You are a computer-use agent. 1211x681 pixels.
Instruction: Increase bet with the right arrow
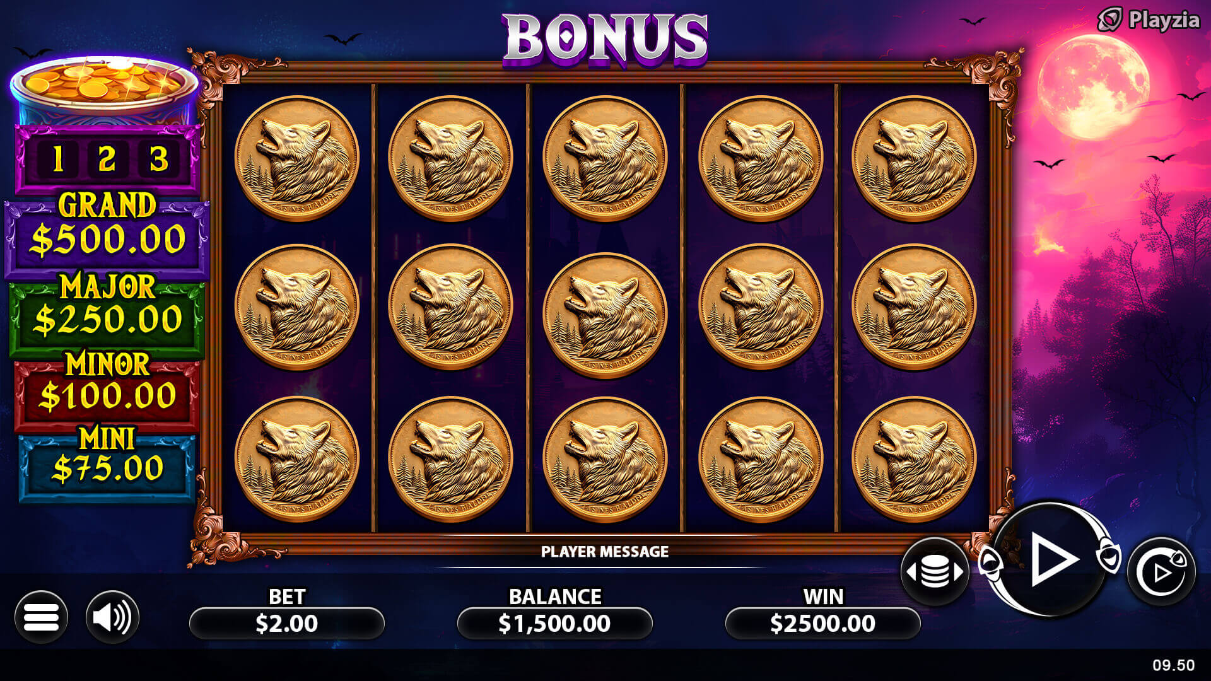point(959,572)
